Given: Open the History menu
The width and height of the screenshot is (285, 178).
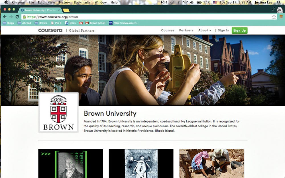Looking at the screenshot, I should pos(64,2).
